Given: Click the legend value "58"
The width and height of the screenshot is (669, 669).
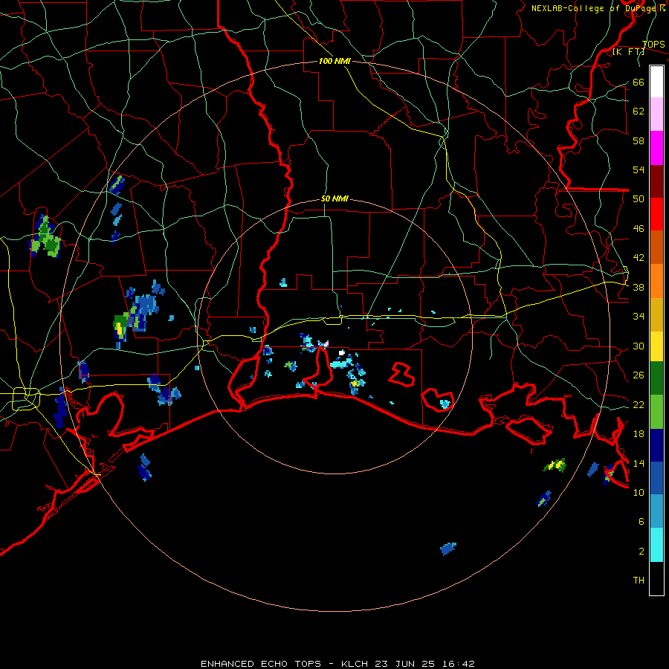Looking at the screenshot, I should 639,140.
